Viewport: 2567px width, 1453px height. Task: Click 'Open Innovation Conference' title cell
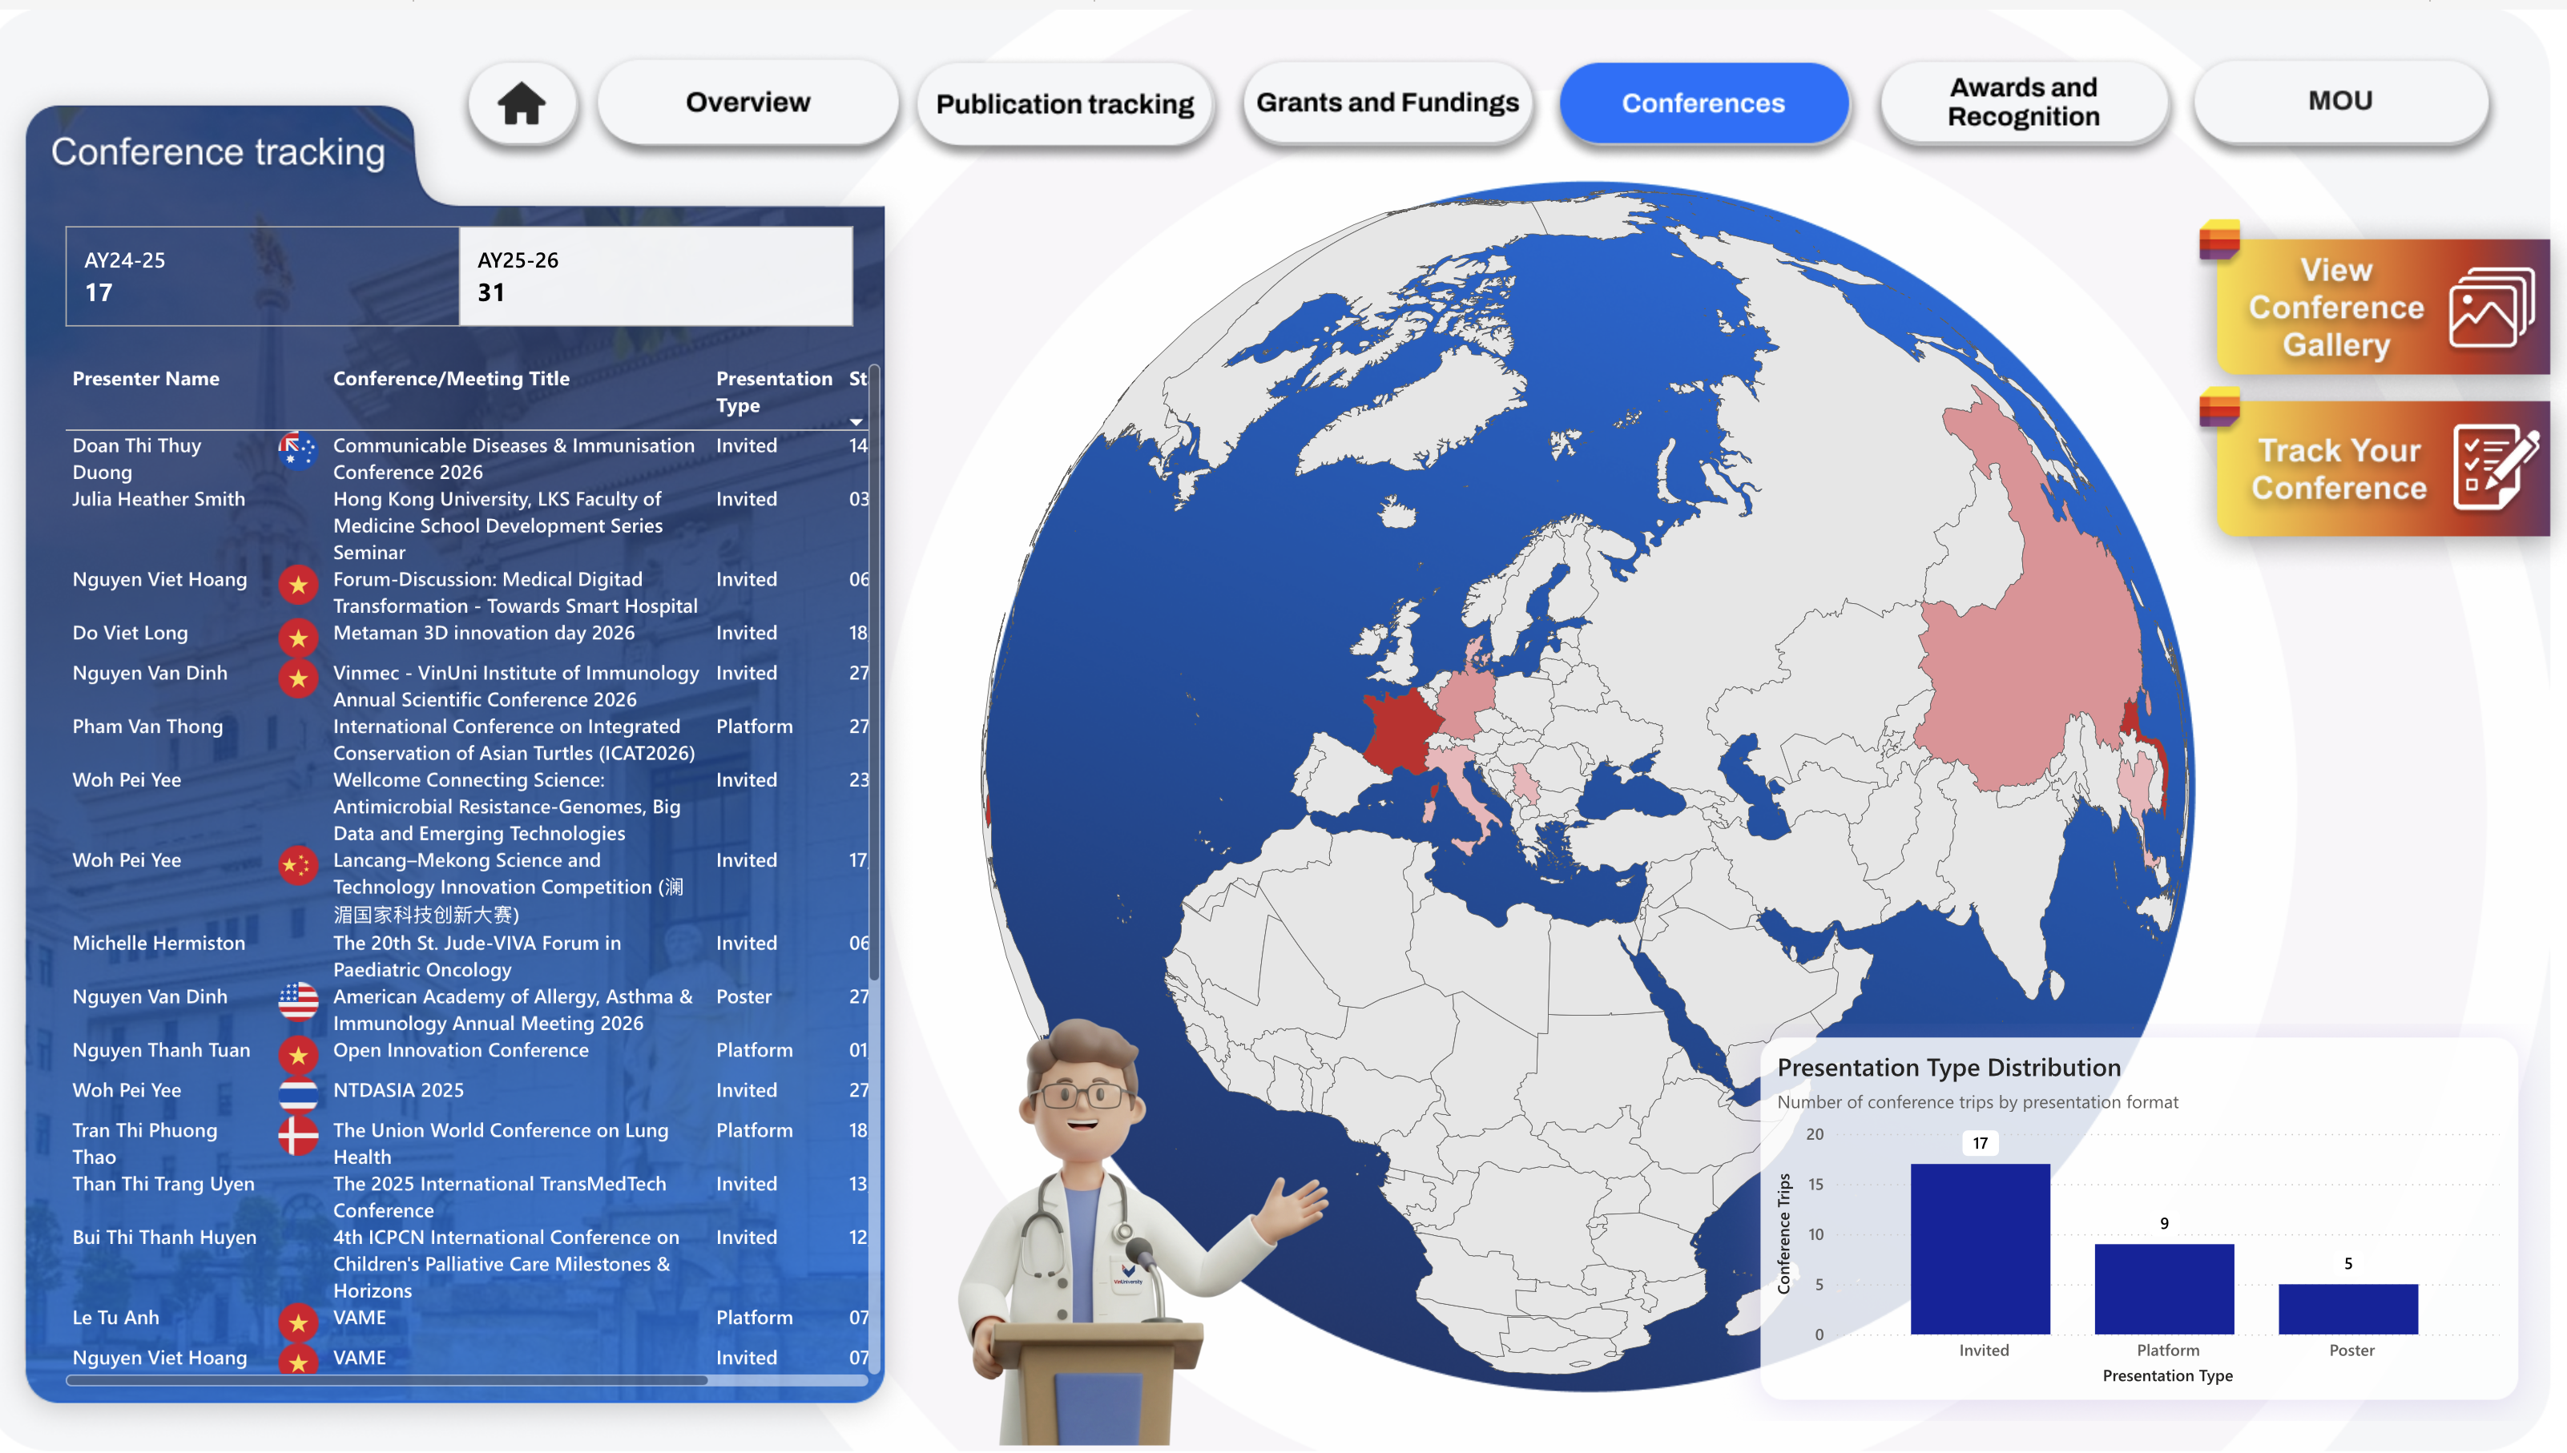click(x=461, y=1050)
